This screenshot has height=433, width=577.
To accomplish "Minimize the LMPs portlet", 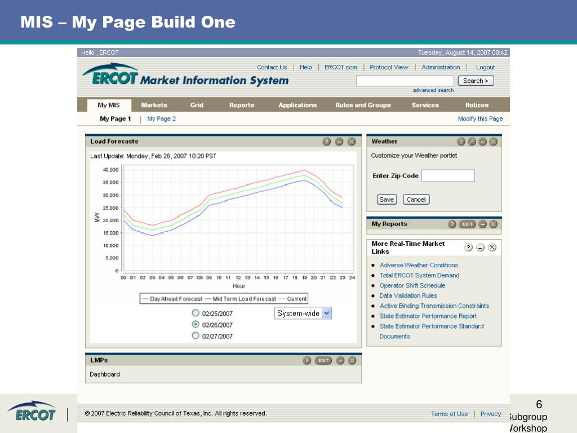I will pos(340,360).
